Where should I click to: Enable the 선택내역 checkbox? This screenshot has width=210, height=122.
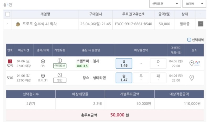189,40
